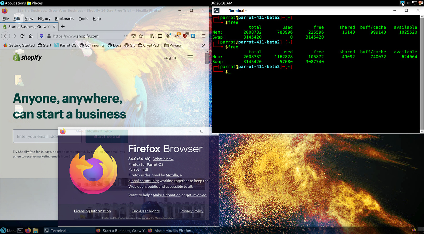The height and width of the screenshot is (234, 424).
Task: Click the Shopify page vertical scrollbar
Action: (207, 58)
